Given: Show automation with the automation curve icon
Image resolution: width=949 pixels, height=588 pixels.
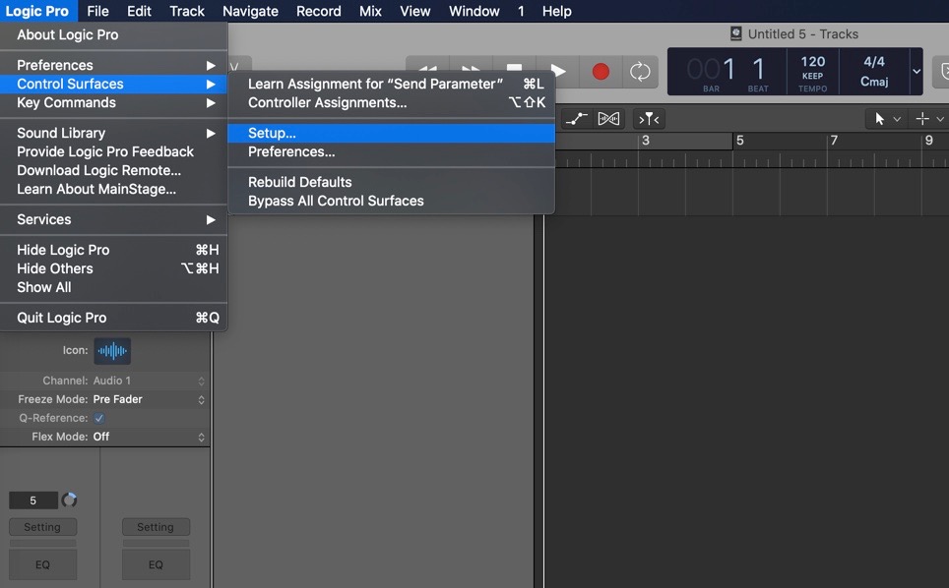Looking at the screenshot, I should coord(577,119).
